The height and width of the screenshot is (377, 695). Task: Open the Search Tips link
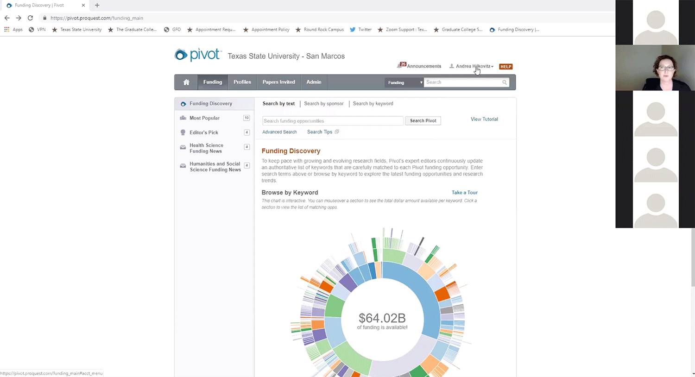(x=320, y=132)
